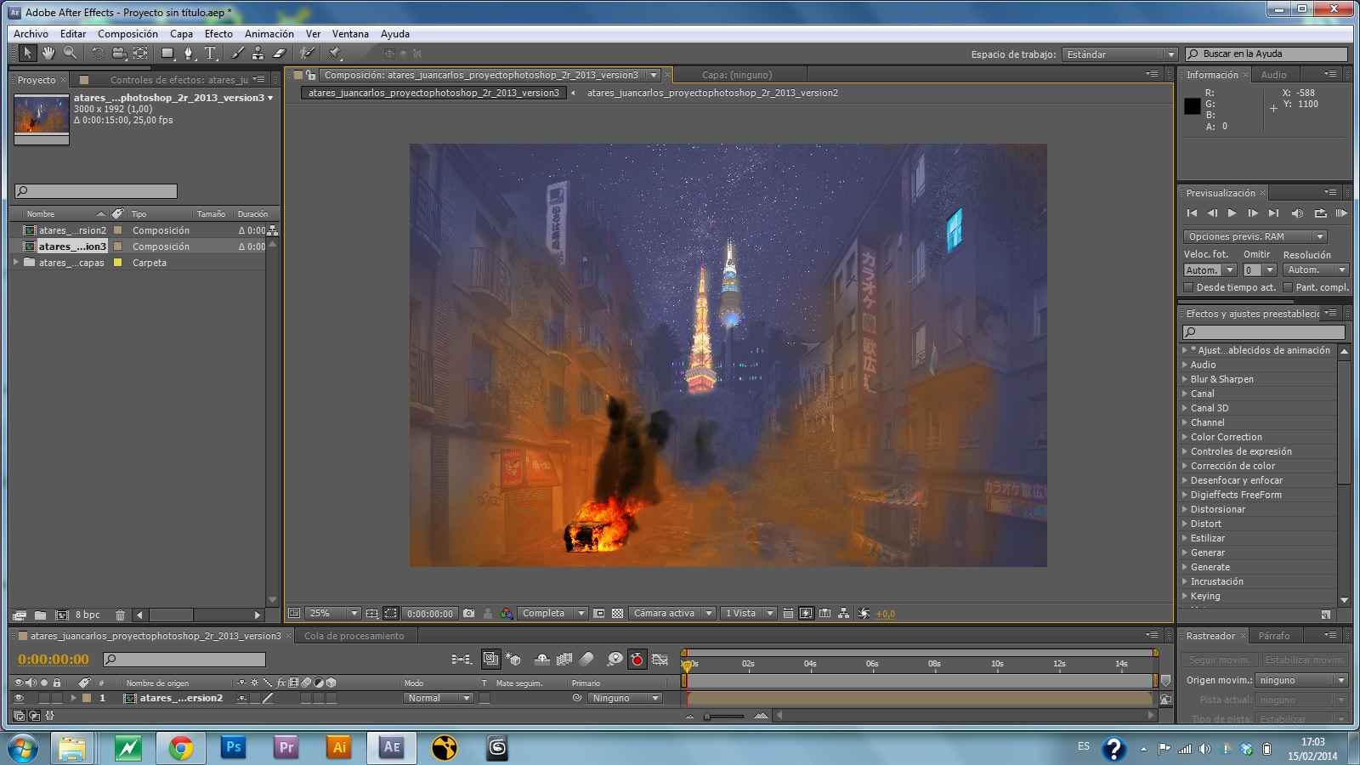Toggle the viewer lock icon on composition tab

click(x=311, y=75)
